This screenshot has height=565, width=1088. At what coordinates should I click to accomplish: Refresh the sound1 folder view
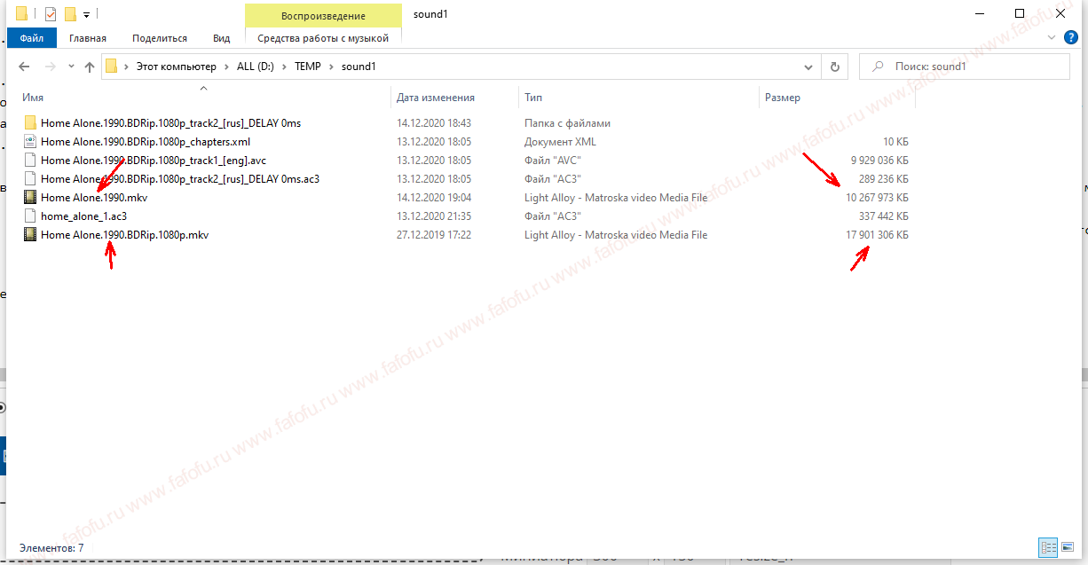point(834,67)
